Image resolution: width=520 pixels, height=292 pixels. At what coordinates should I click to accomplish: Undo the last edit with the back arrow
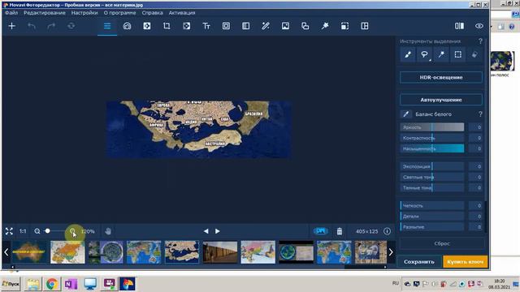click(32, 26)
